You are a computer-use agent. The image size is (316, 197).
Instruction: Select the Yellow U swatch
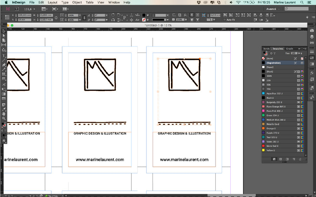click(283, 150)
